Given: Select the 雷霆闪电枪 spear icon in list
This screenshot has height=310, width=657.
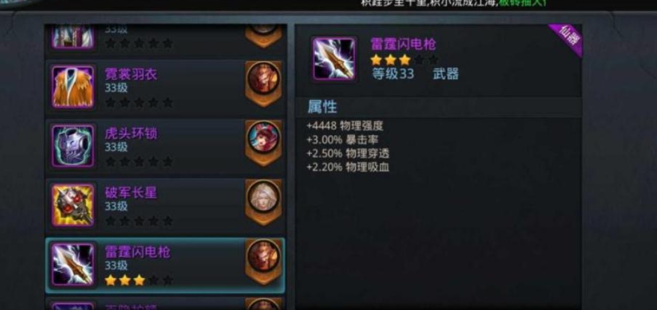Looking at the screenshot, I should tap(73, 265).
